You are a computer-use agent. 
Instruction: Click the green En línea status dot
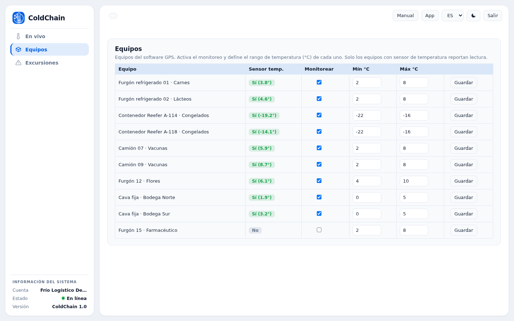63,298
